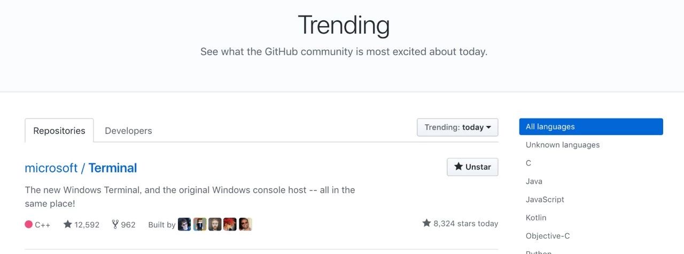This screenshot has width=684, height=254.
Task: Open the microsoft / Terminal repository link
Action: pyautogui.click(x=81, y=168)
